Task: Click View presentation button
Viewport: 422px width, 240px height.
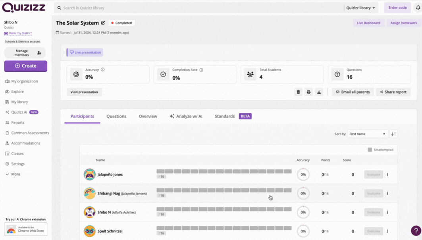Action: 84,92
